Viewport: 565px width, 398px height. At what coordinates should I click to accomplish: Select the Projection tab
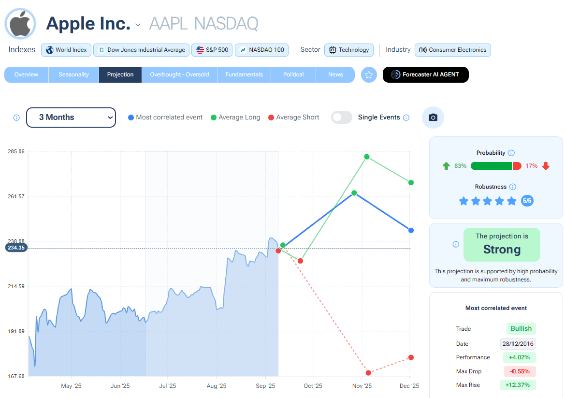click(x=120, y=74)
